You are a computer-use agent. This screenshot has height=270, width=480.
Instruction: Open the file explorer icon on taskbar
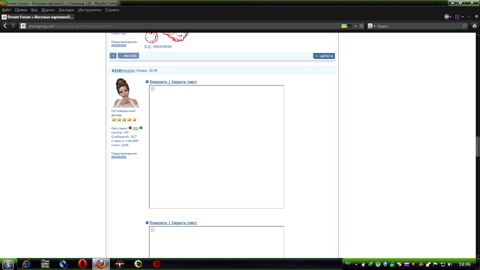click(x=45, y=264)
